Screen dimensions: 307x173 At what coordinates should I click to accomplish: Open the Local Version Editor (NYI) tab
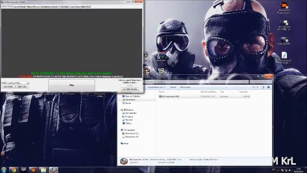(80, 7)
